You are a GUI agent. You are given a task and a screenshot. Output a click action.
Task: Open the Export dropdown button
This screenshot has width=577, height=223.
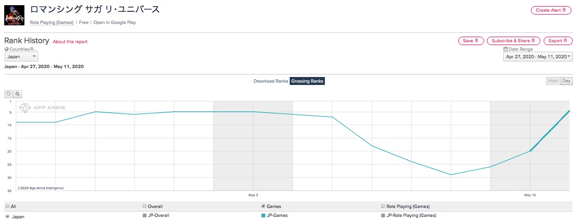click(558, 41)
